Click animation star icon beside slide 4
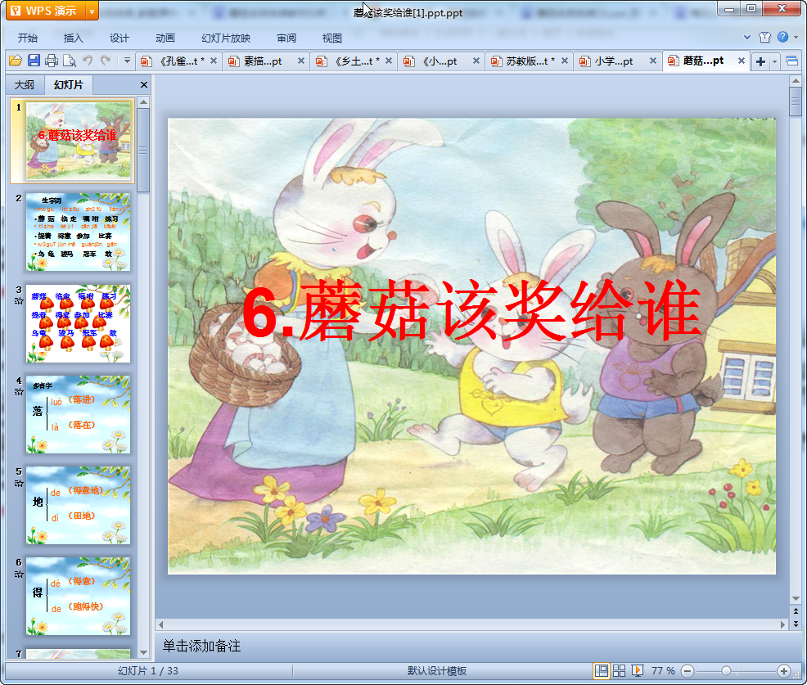The width and height of the screenshot is (807, 685). click(19, 392)
